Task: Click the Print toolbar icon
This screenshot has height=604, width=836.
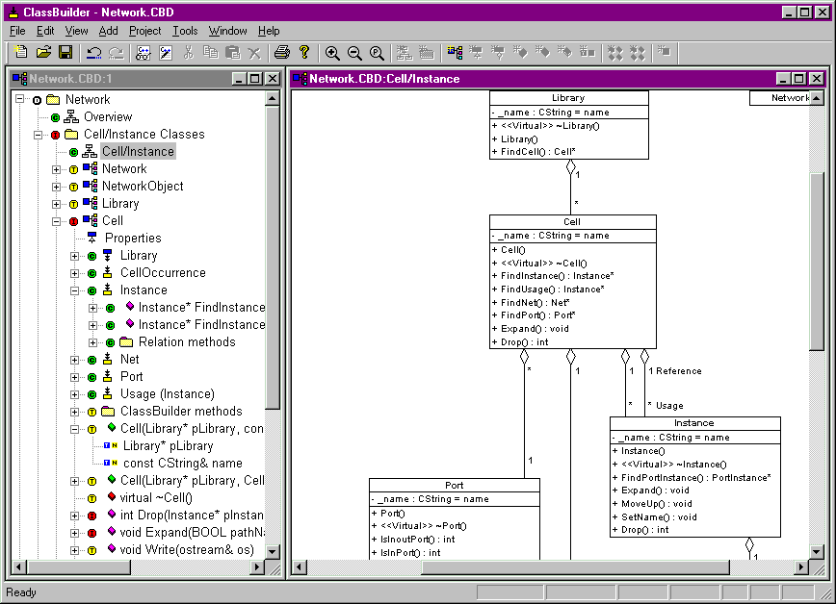Action: click(x=282, y=52)
